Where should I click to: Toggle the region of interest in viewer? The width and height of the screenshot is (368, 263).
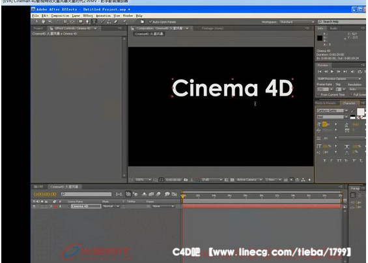226,180
